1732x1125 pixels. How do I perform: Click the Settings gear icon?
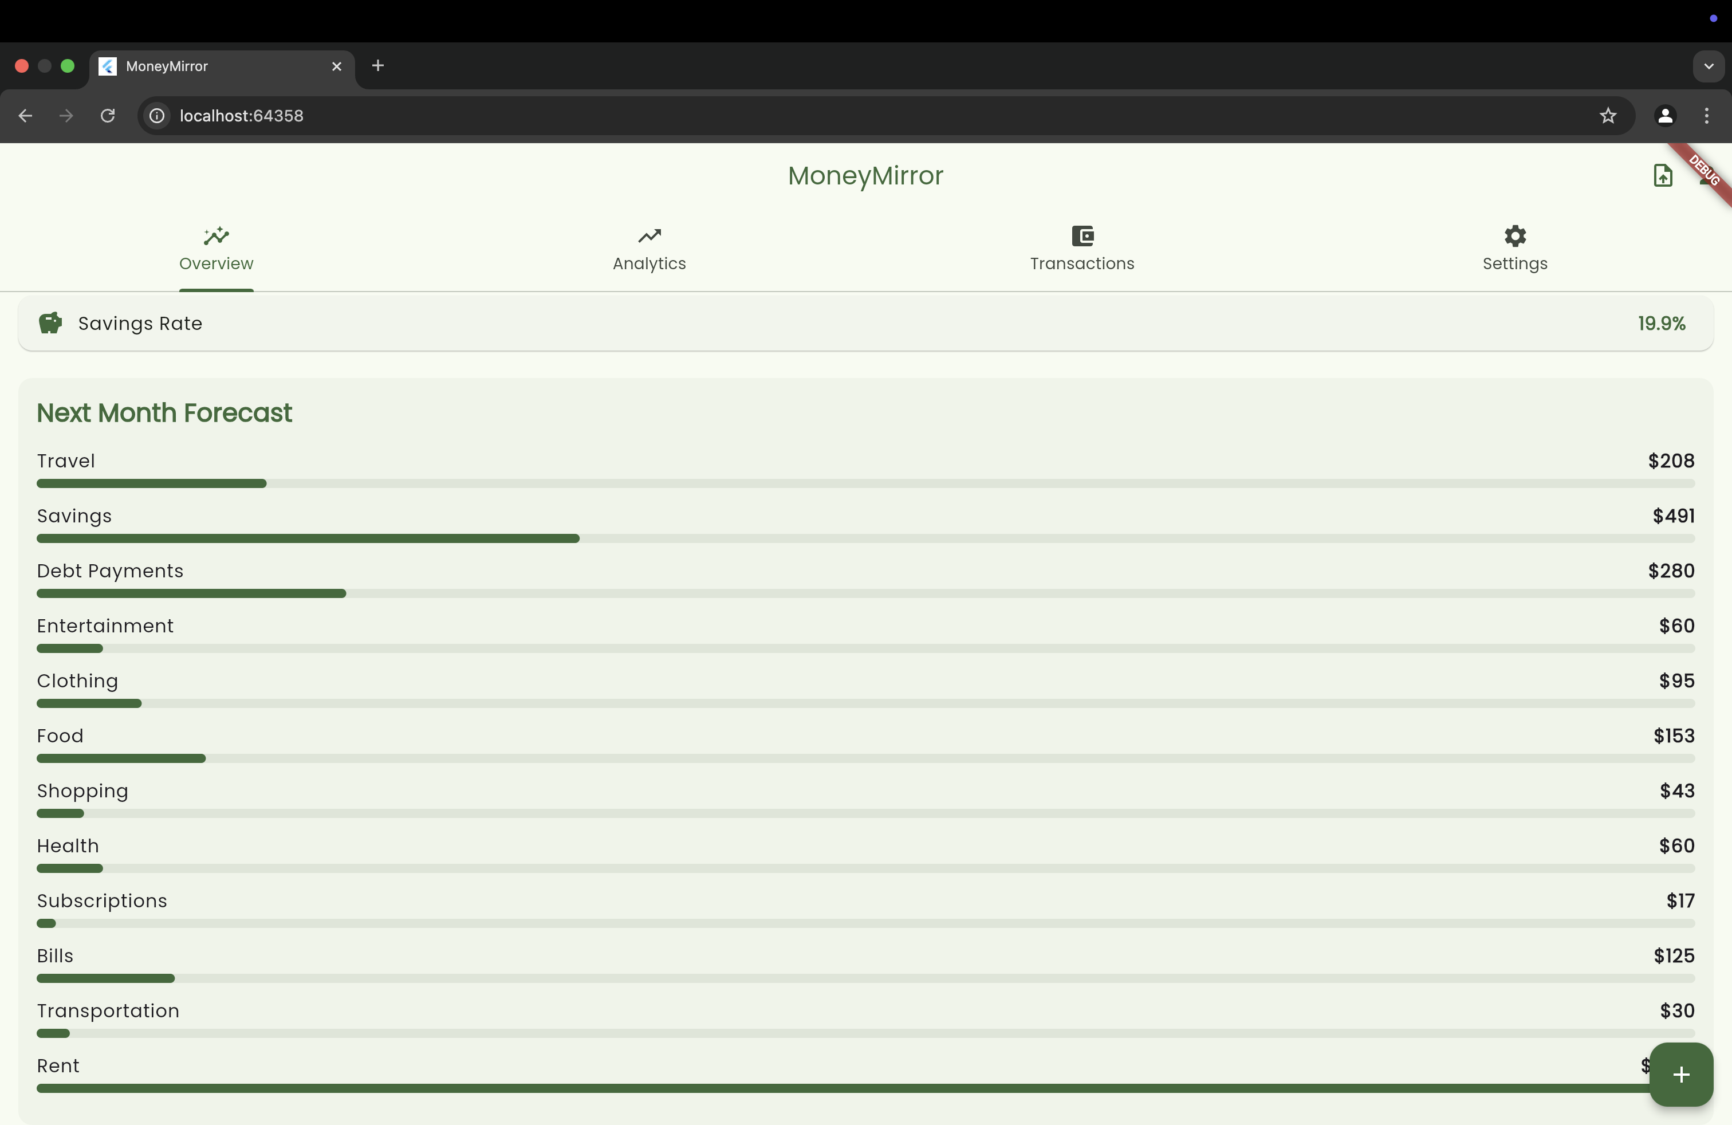pos(1514,236)
